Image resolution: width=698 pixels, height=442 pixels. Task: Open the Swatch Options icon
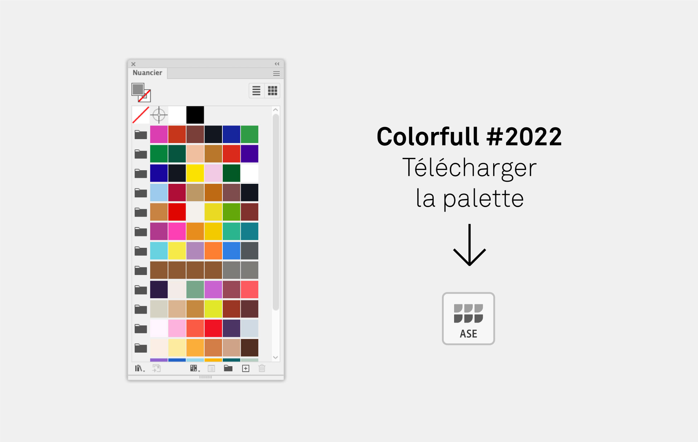(x=211, y=368)
